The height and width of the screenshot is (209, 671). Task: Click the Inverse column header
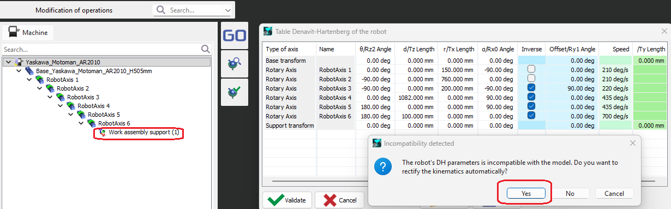click(531, 49)
